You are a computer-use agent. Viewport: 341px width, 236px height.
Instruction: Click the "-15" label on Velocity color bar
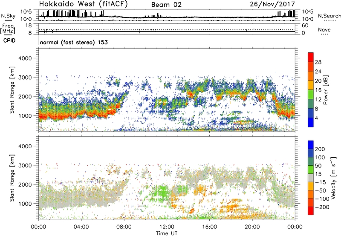[x=321, y=182]
